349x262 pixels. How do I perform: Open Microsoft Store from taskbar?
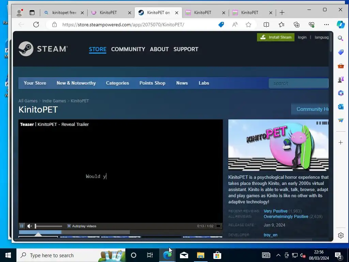tap(217, 255)
